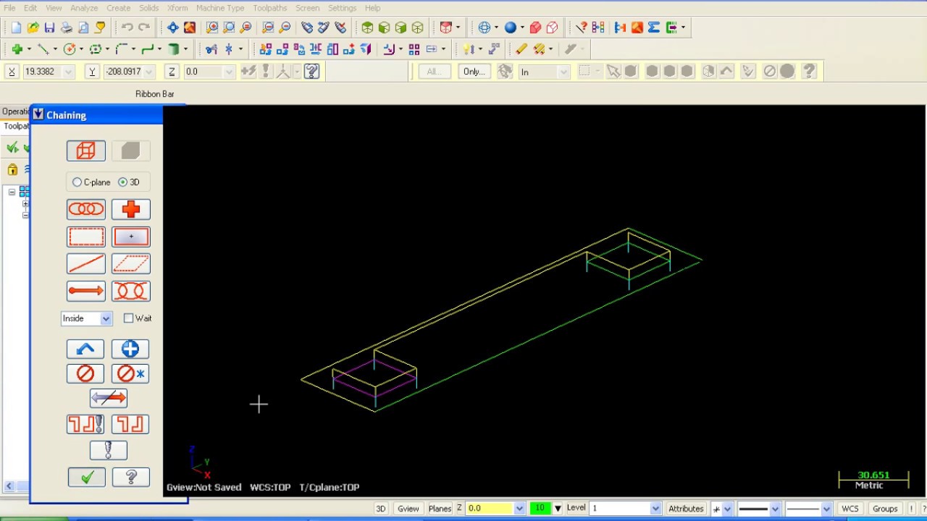Viewport: 927px width, 521px height.
Task: Click the Fit to screen icon
Action: pyautogui.click(x=172, y=27)
